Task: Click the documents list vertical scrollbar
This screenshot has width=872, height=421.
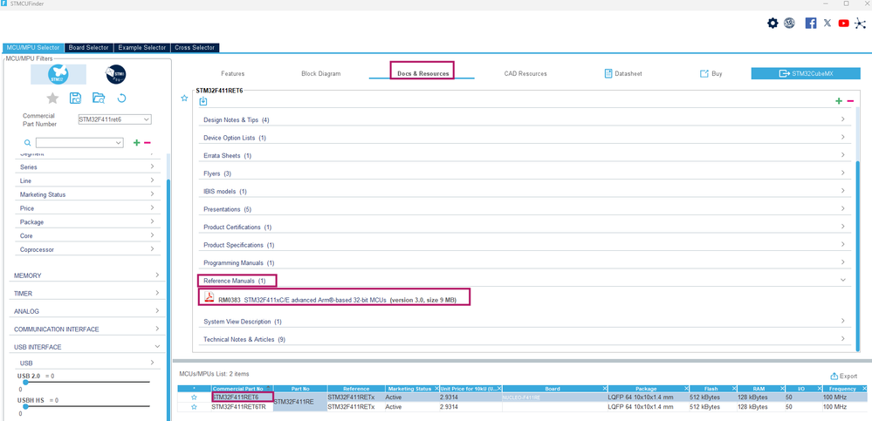Action: tap(857, 256)
